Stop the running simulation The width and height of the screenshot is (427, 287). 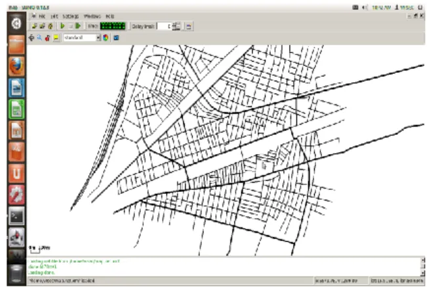pyautogui.click(x=70, y=26)
